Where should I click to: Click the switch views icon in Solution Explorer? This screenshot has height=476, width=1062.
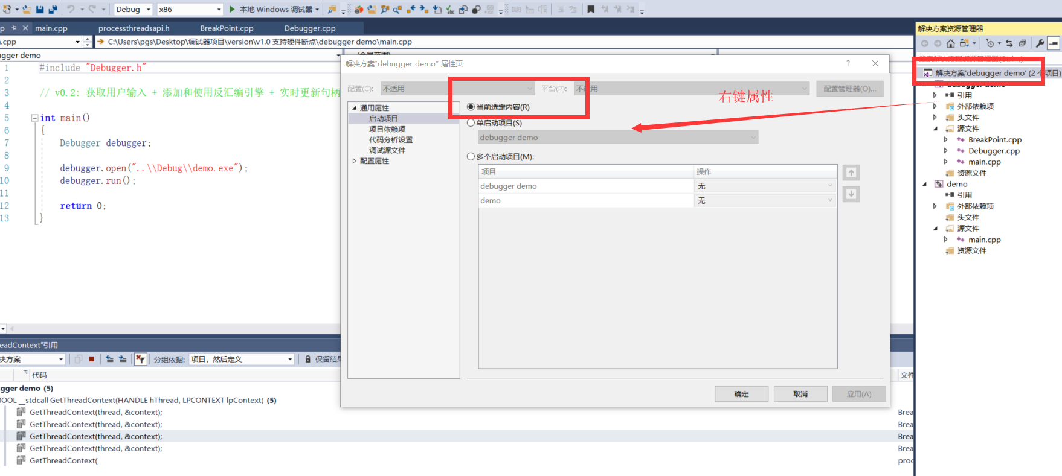(964, 43)
